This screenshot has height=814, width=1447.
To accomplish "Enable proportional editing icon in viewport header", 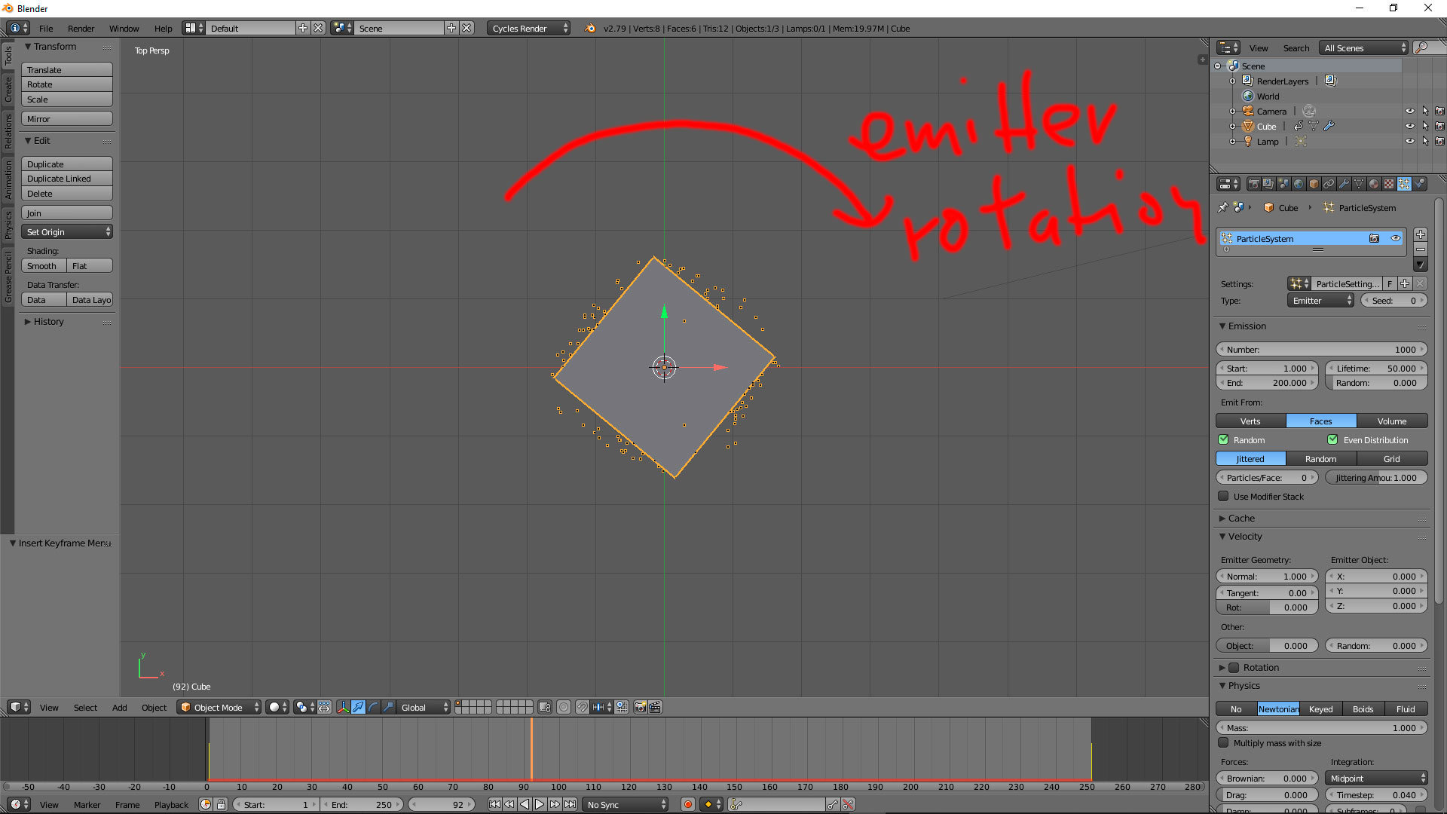I will point(564,707).
